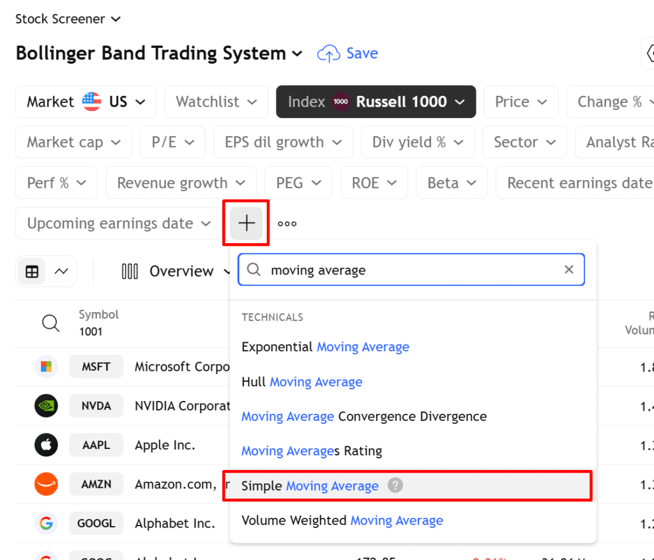Select Exponential Moving Average option
Viewport: 654px width, 560px height.
tap(325, 347)
